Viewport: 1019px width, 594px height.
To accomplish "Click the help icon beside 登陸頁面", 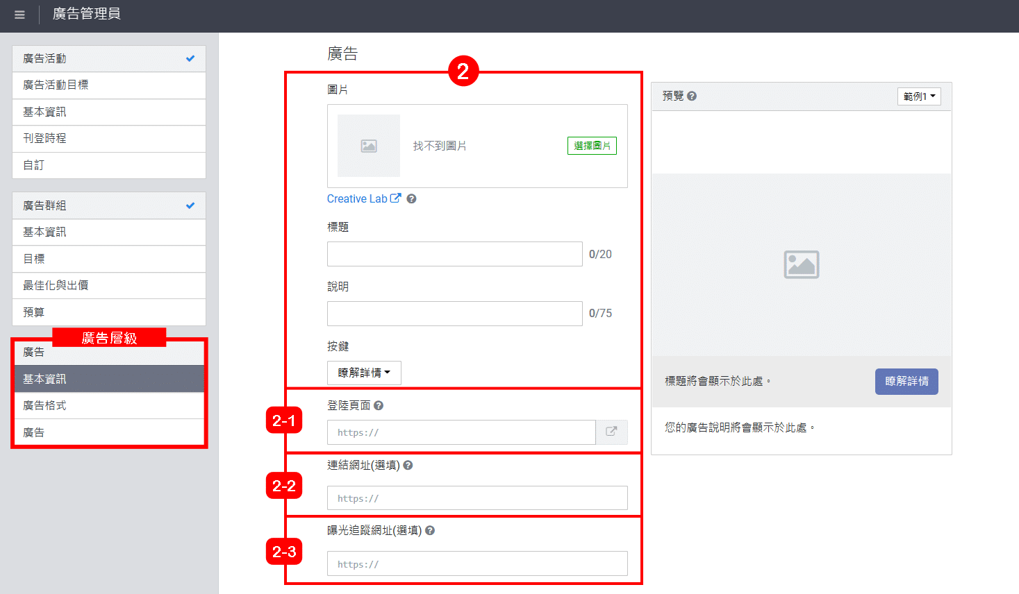I will (x=378, y=406).
